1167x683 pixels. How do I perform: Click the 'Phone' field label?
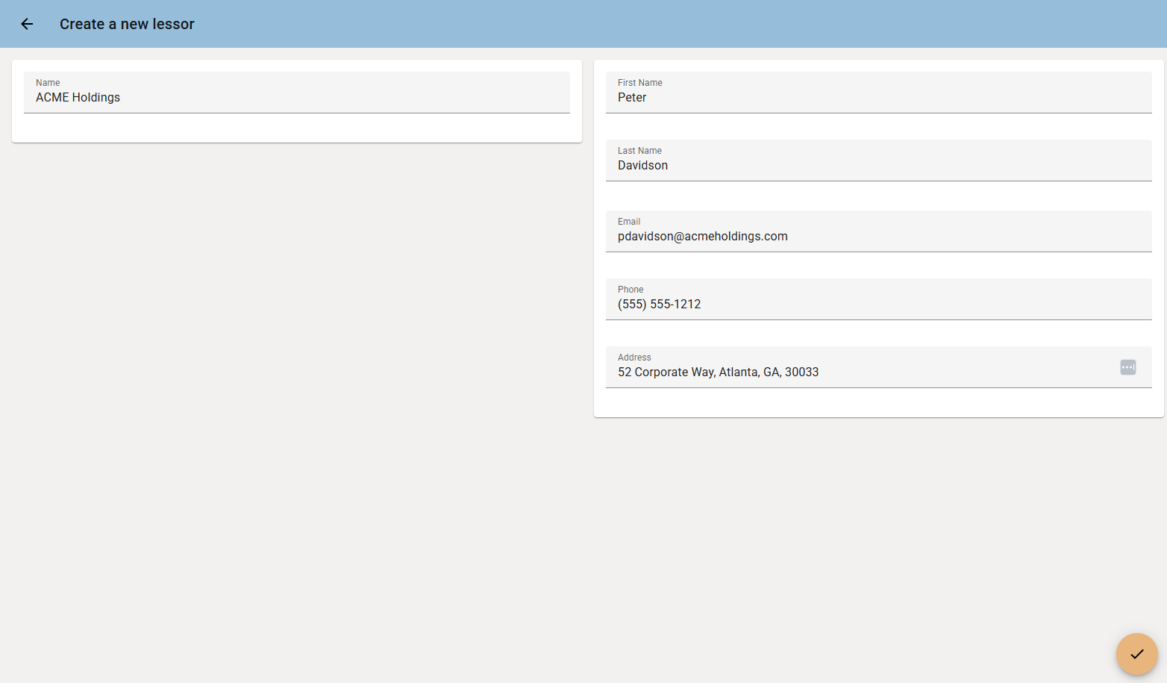coord(631,290)
